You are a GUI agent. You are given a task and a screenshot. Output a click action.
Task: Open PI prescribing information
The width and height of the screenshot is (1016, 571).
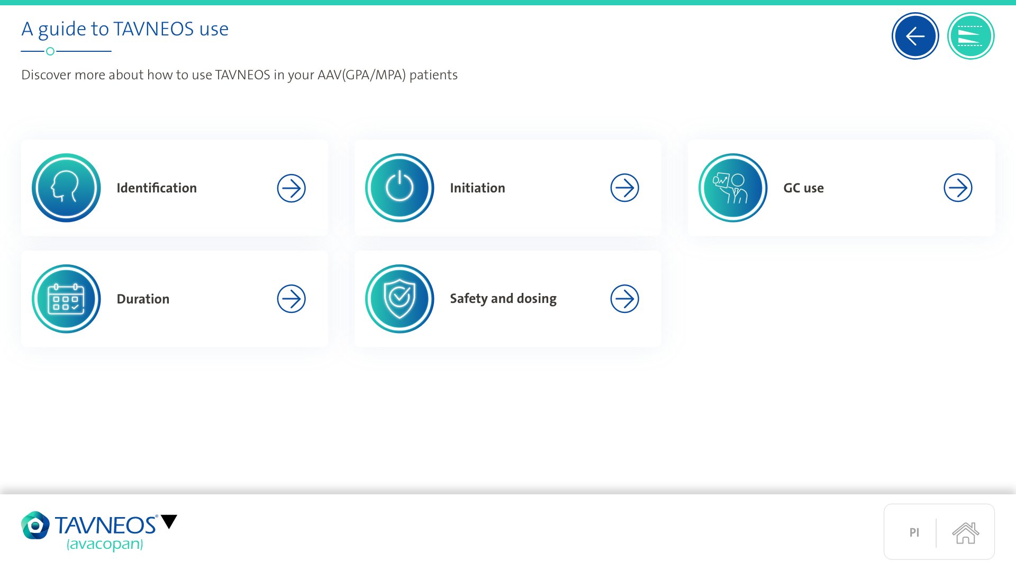pyautogui.click(x=914, y=532)
